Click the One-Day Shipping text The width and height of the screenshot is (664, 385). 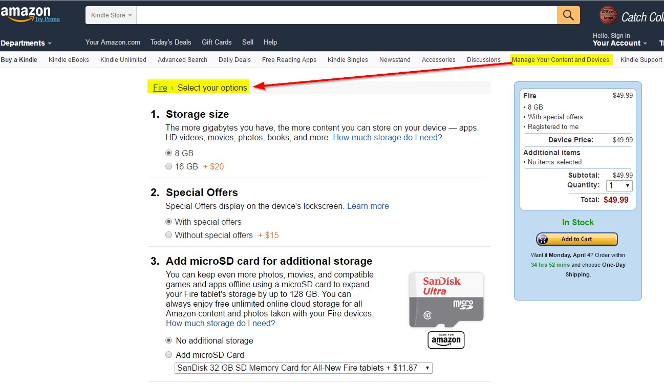click(x=595, y=270)
